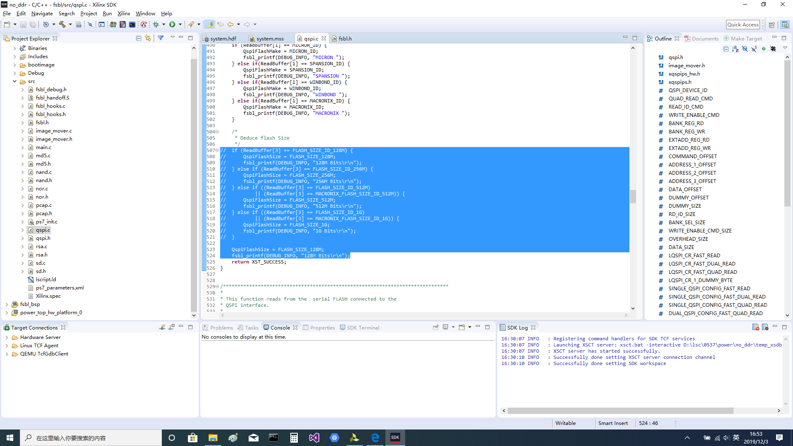Toggle Hide Static Members in Outline

[x=754, y=49]
